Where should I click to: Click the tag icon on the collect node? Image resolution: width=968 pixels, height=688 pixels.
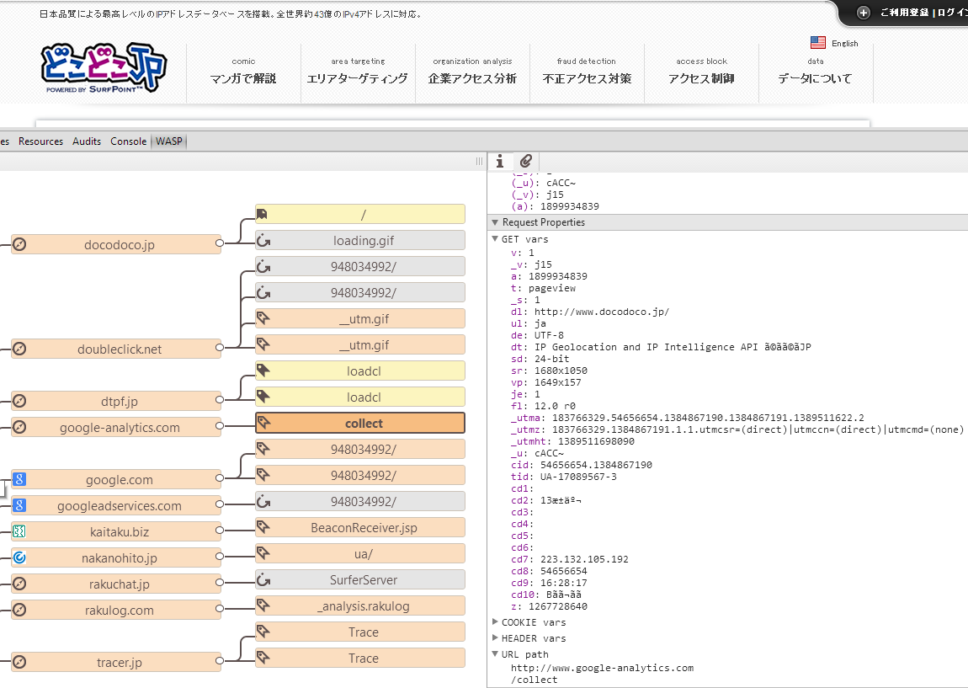[263, 423]
